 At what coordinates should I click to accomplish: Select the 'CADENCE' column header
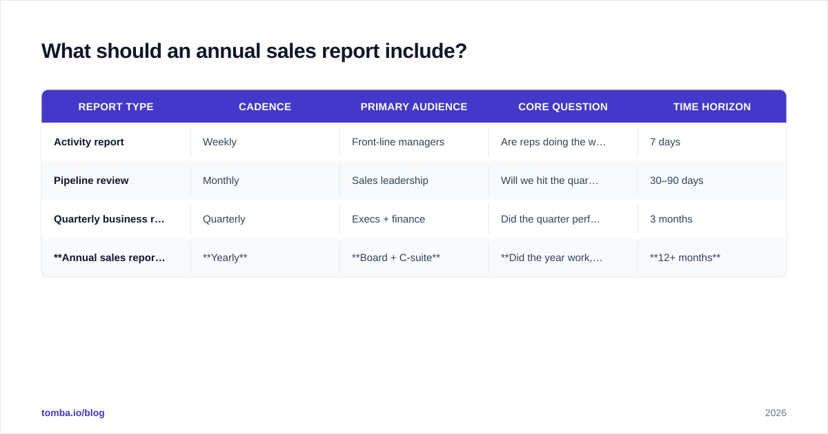coord(265,107)
